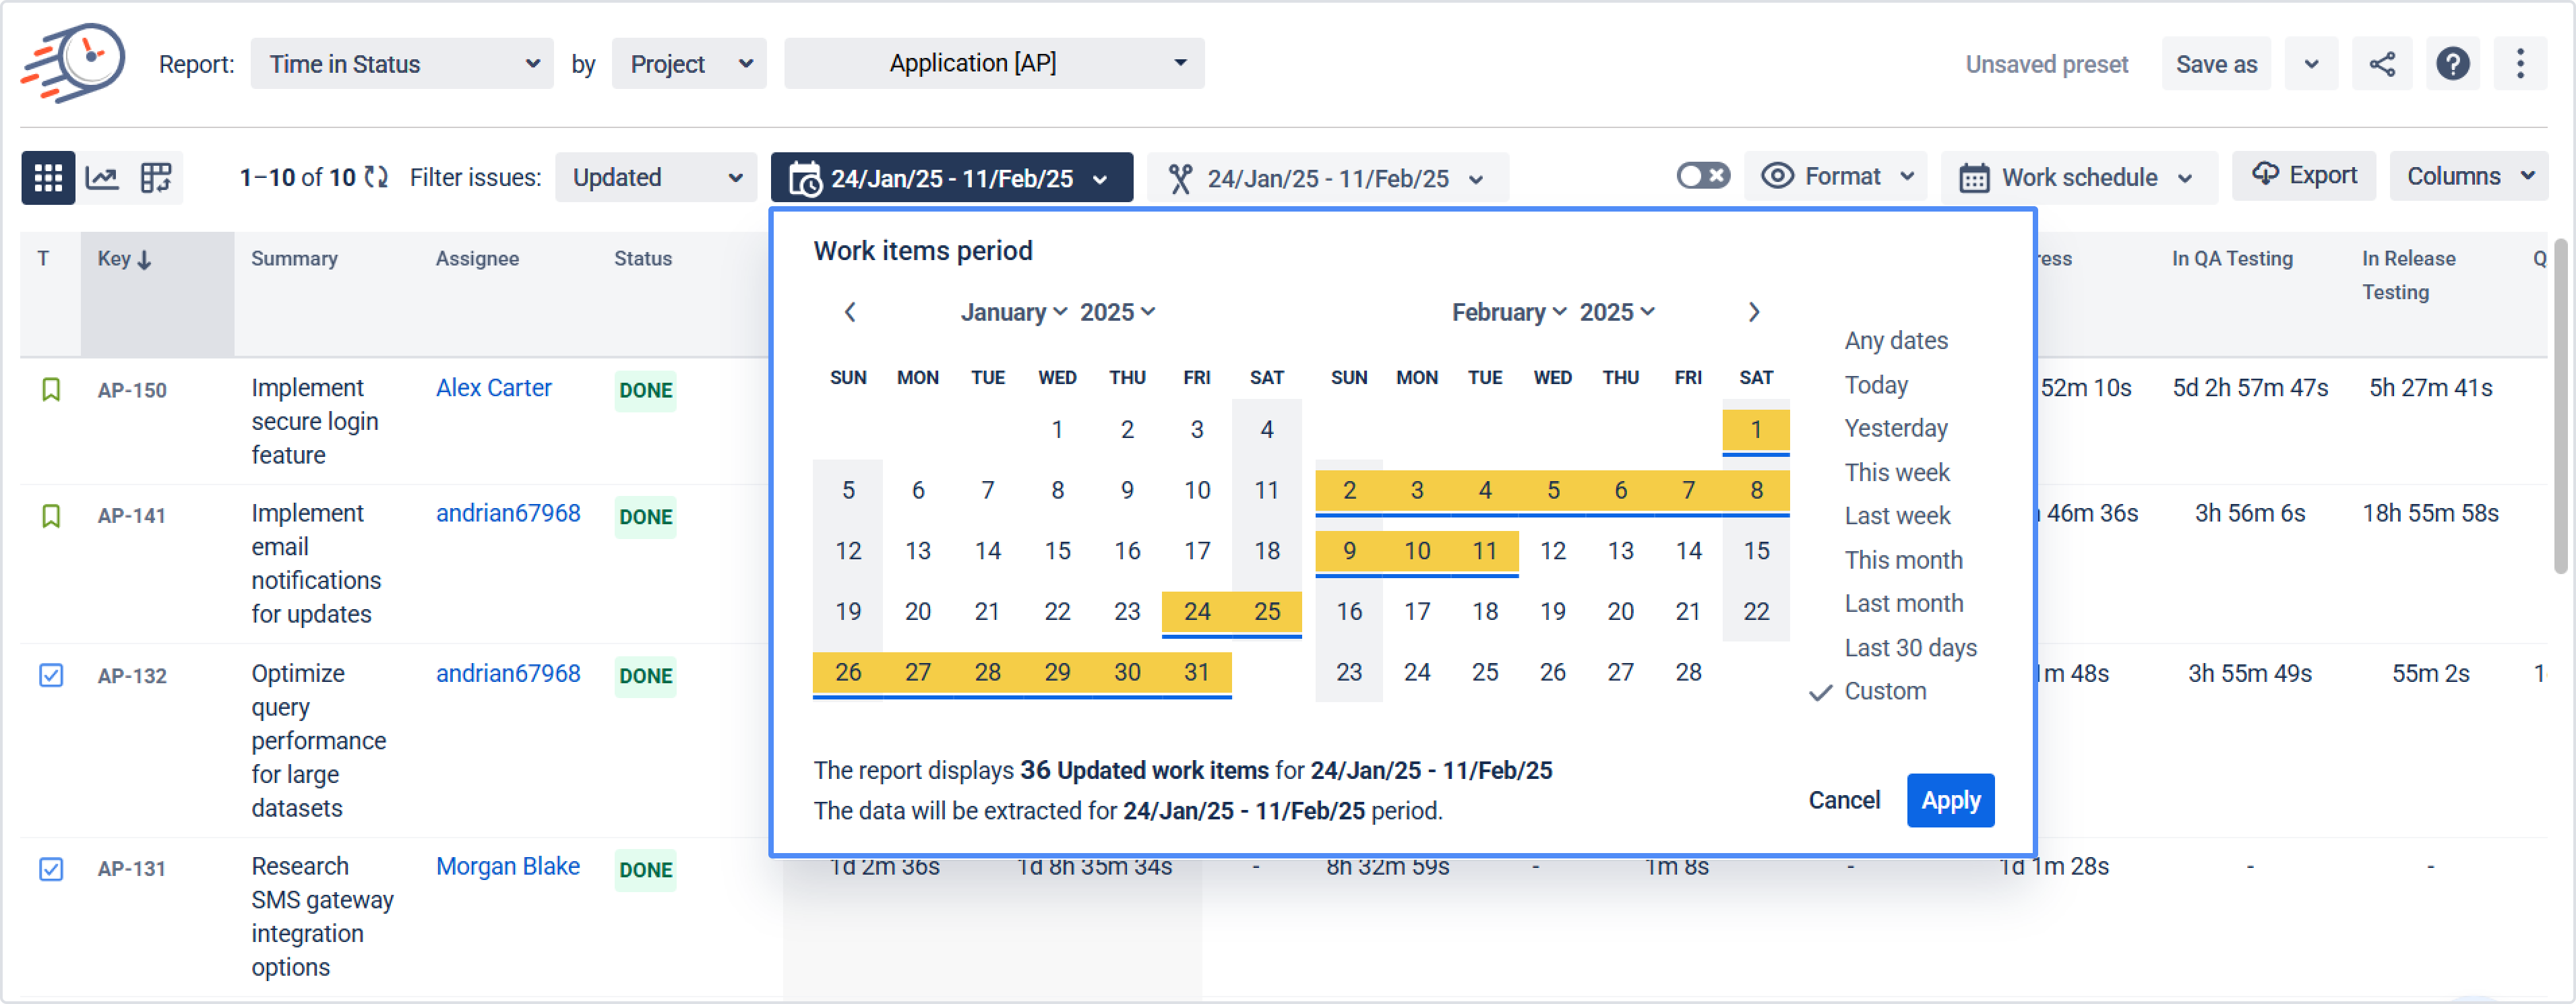Viewport: 2576px width, 1004px height.
Task: Select the pivot table view icon
Action: pos(156,178)
